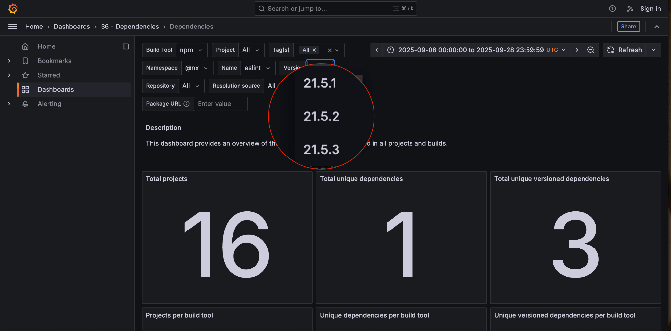Open the Namespace @nx dropdown

coord(197,68)
